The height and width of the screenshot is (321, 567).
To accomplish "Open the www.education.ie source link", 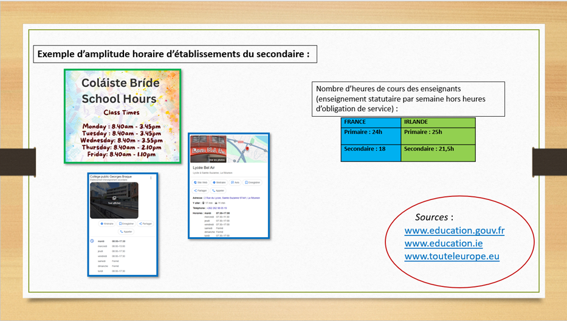I will pos(444,243).
